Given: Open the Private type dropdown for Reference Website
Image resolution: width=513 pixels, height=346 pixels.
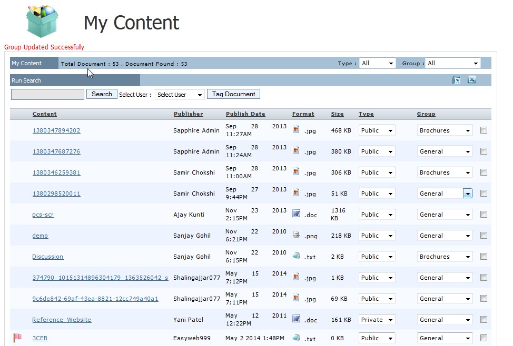Looking at the screenshot, I should [x=377, y=320].
